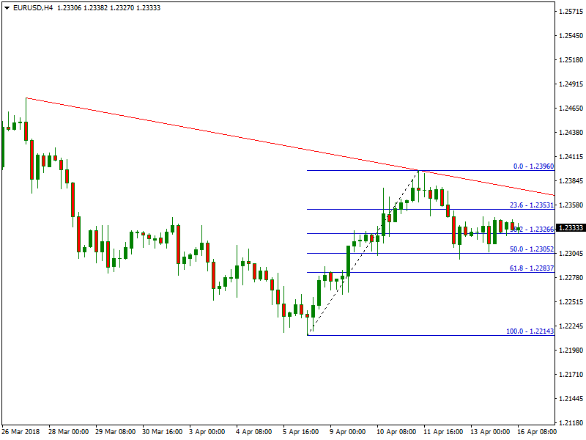The height and width of the screenshot is (440, 586).
Task: Click the 11 Apr 16:00 time label
Action: coord(442,432)
